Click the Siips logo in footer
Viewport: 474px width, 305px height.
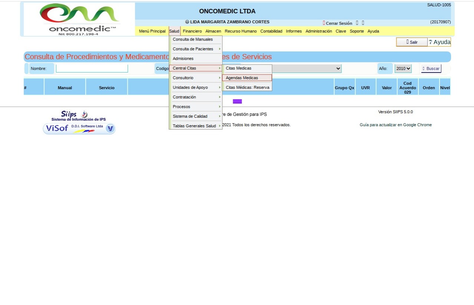pyautogui.click(x=74, y=114)
